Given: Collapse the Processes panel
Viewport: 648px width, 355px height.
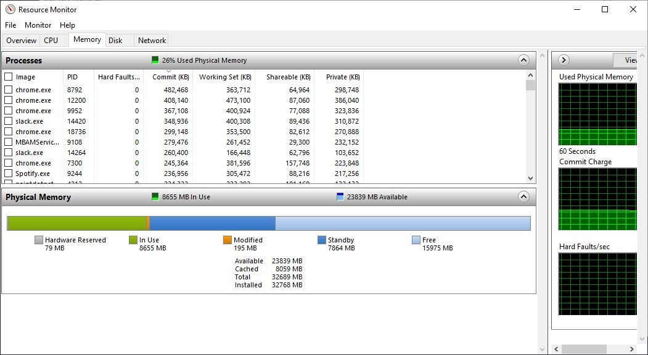Looking at the screenshot, I should point(523,60).
